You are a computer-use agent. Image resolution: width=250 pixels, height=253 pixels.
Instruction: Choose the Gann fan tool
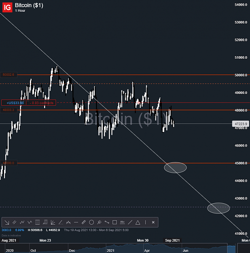click(53, 223)
